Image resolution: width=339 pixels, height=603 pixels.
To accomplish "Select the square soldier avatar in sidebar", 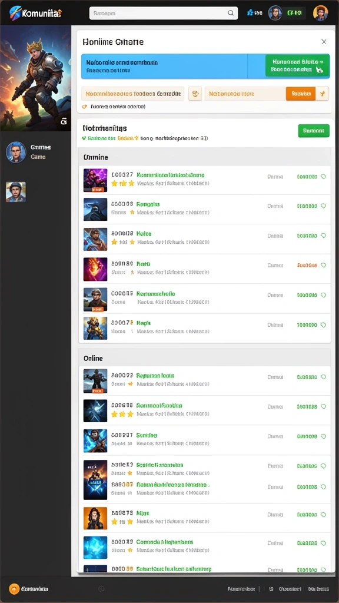I will (16, 192).
